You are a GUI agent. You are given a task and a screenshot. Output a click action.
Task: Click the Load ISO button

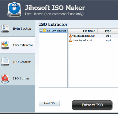(49, 103)
